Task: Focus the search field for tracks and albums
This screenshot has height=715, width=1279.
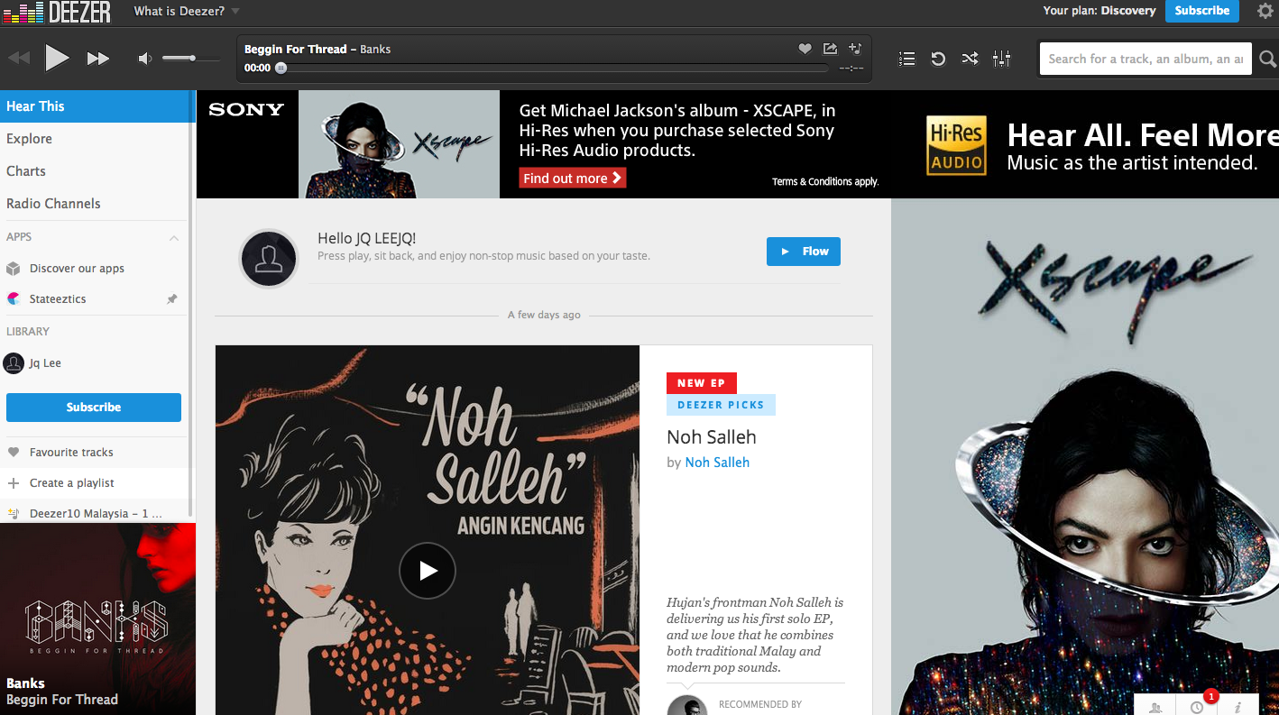Action: click(x=1146, y=59)
